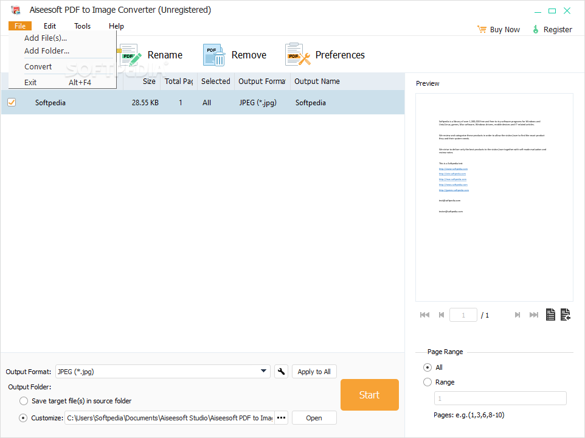Click the Register key icon
Screen dimensions: 585x438
coord(536,29)
